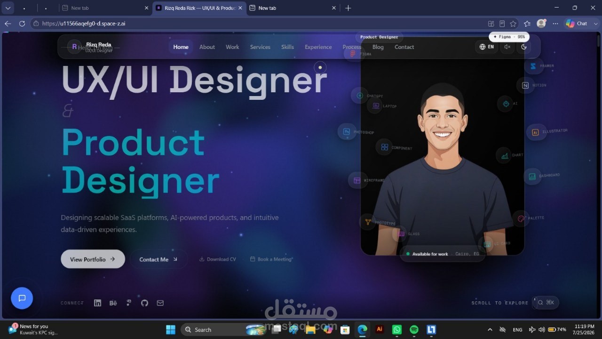Viewport: 602px width, 339px height.
Task: Go to About nav item
Action: [207, 47]
